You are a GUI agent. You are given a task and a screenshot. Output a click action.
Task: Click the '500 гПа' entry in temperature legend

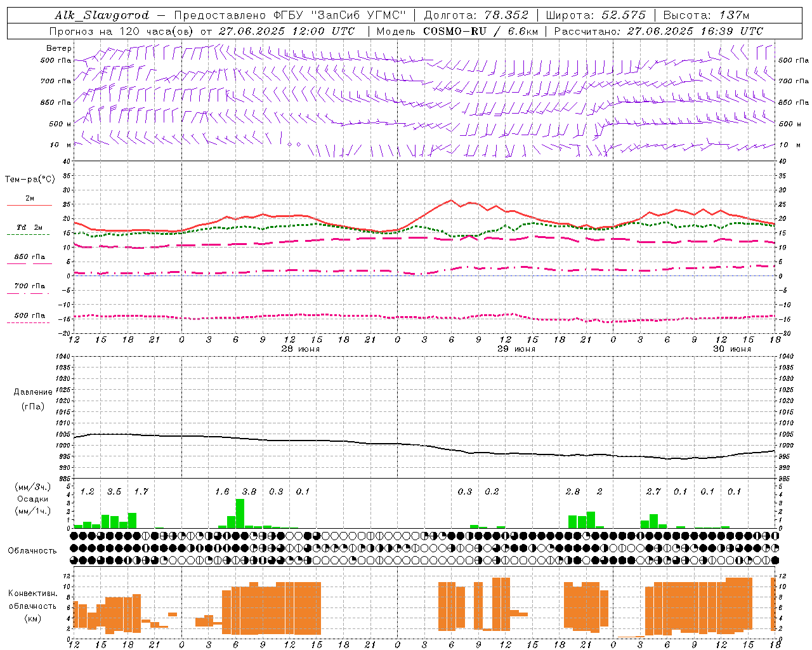click(x=30, y=315)
